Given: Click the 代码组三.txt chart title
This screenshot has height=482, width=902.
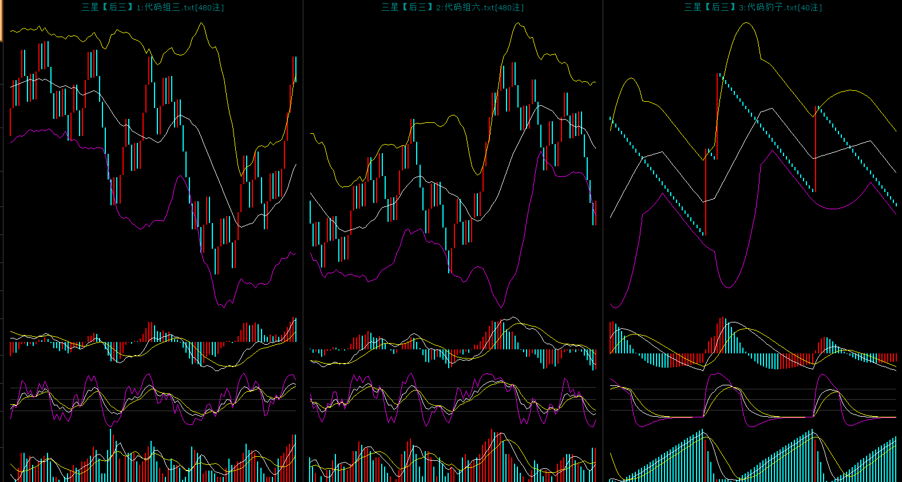Looking at the screenshot, I should pos(152,7).
